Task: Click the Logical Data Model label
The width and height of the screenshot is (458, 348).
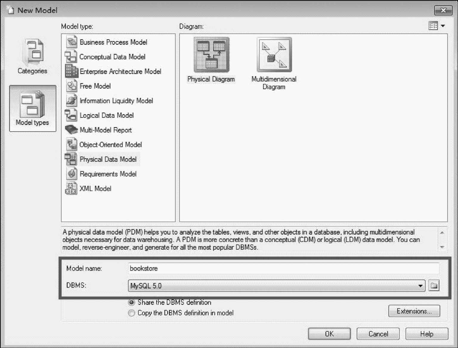Action: tap(107, 115)
